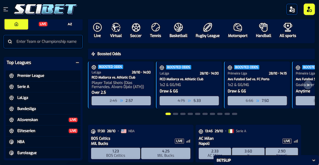Open the Basketball category

point(178,30)
